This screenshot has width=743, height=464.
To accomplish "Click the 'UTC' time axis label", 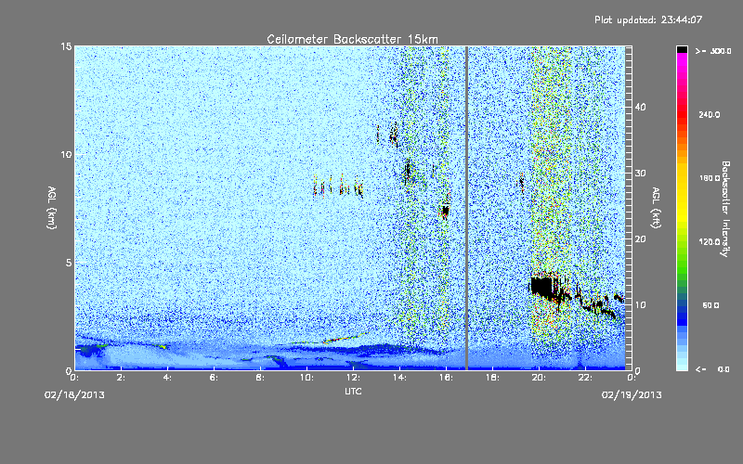I will pos(353,391).
